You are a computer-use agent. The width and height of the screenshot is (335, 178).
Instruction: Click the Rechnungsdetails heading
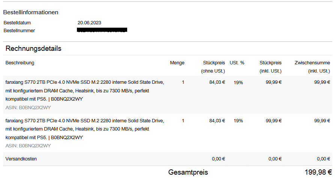[33, 49]
